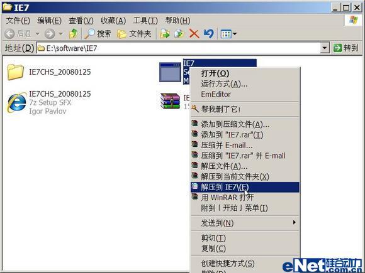Click the Windows flag logo in menu bar

(x=354, y=21)
